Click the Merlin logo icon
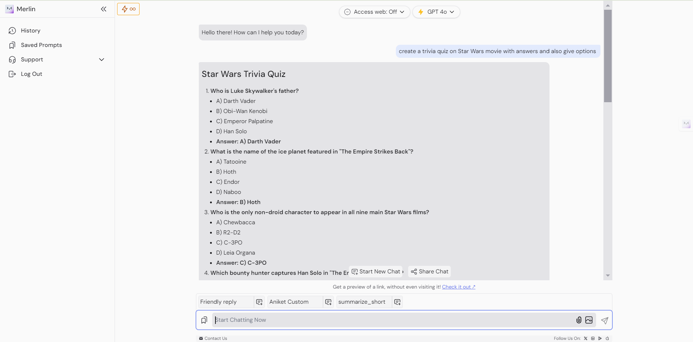Image resolution: width=693 pixels, height=342 pixels. (x=9, y=9)
